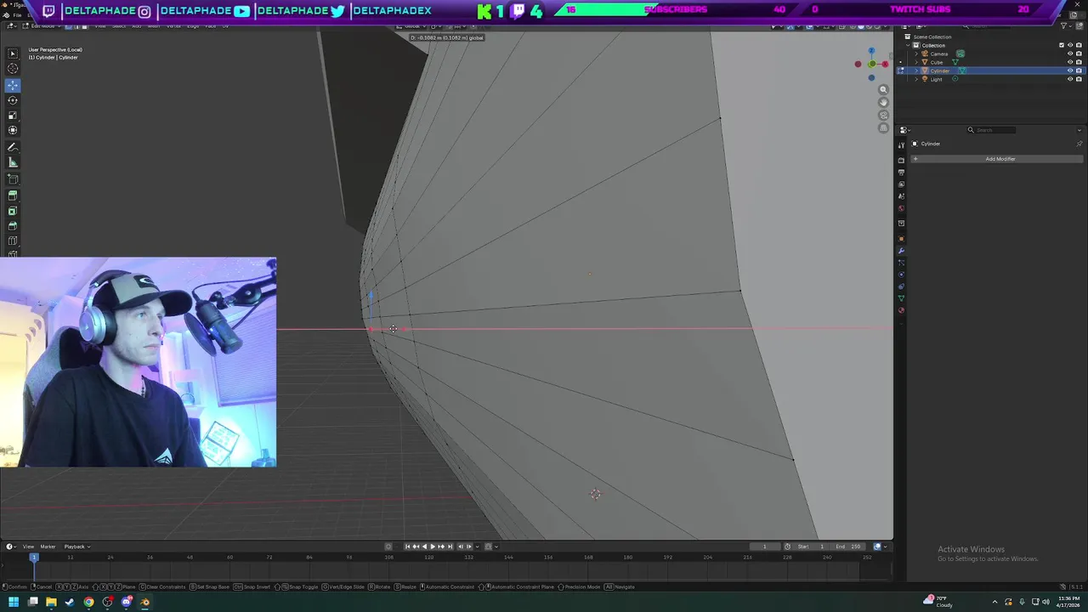Click the timeline End frame field

(x=849, y=547)
